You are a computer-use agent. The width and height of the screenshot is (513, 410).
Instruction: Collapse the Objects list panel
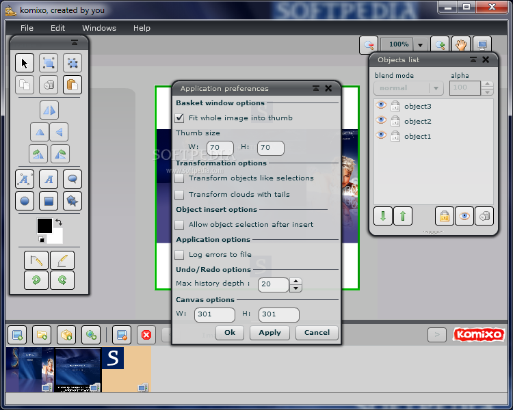pyautogui.click(x=473, y=59)
